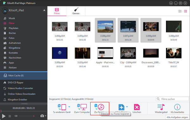Screen dimensions: 190x120
Task: Click Zum Computer export button
Action: click(82, 109)
